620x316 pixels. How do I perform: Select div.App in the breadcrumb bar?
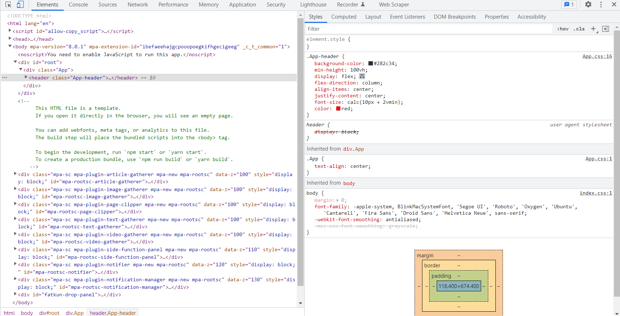pyautogui.click(x=74, y=313)
